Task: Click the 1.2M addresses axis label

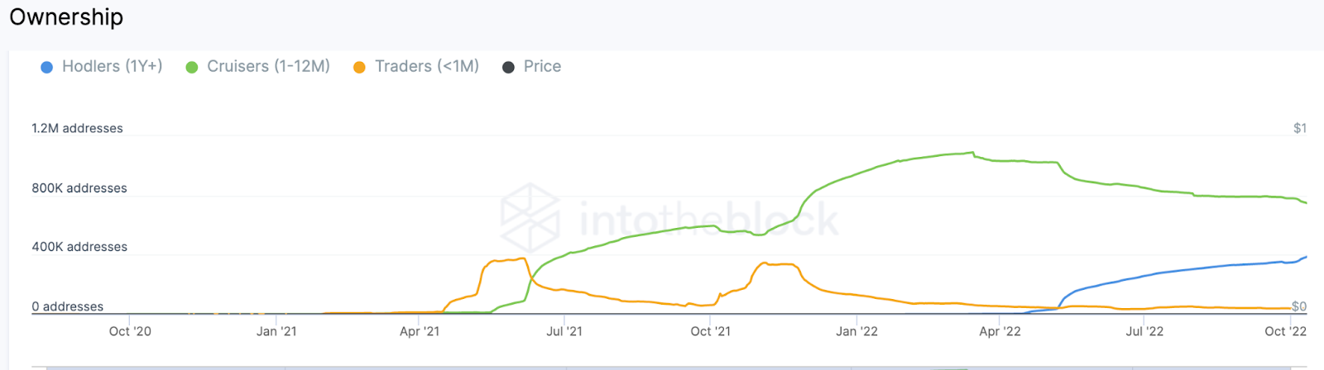Action: pos(77,128)
